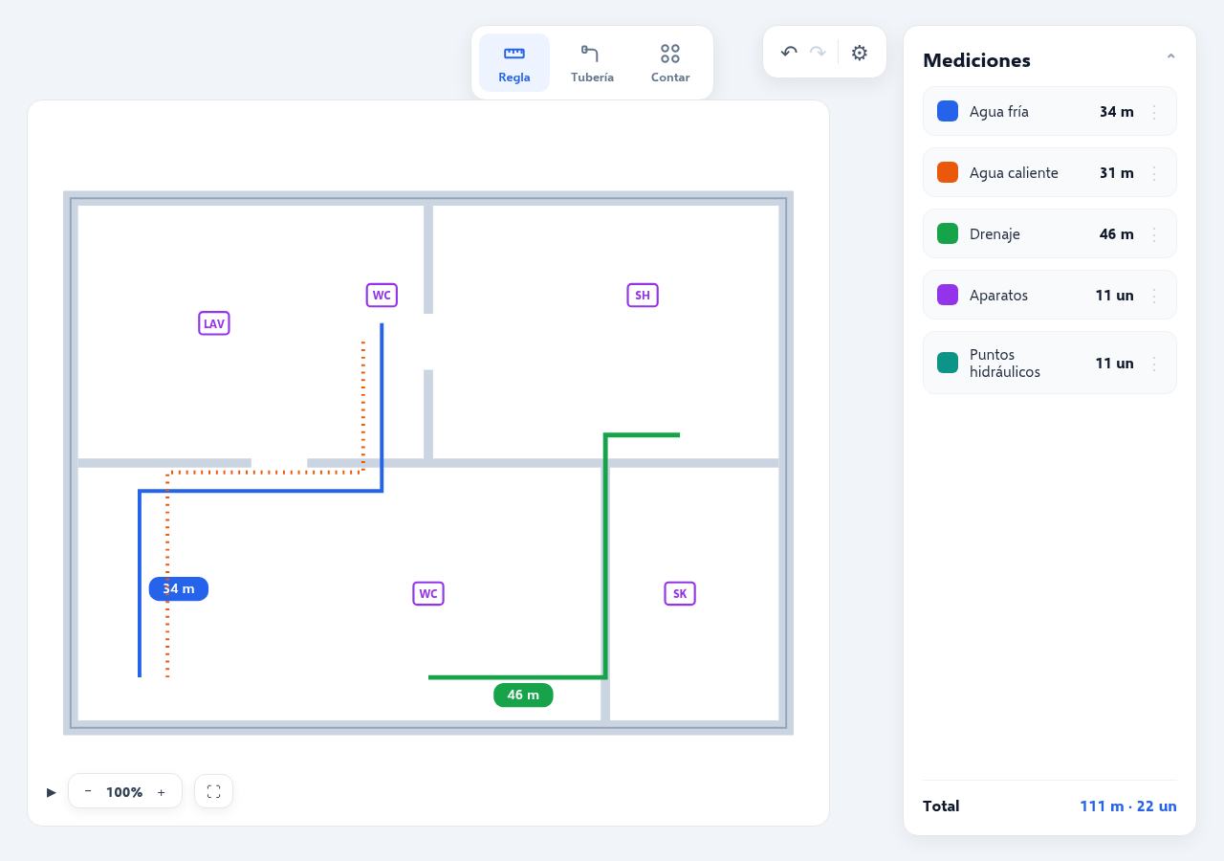The width and height of the screenshot is (1224, 861).
Task: Zoom out with the minus button
Action: click(x=88, y=791)
